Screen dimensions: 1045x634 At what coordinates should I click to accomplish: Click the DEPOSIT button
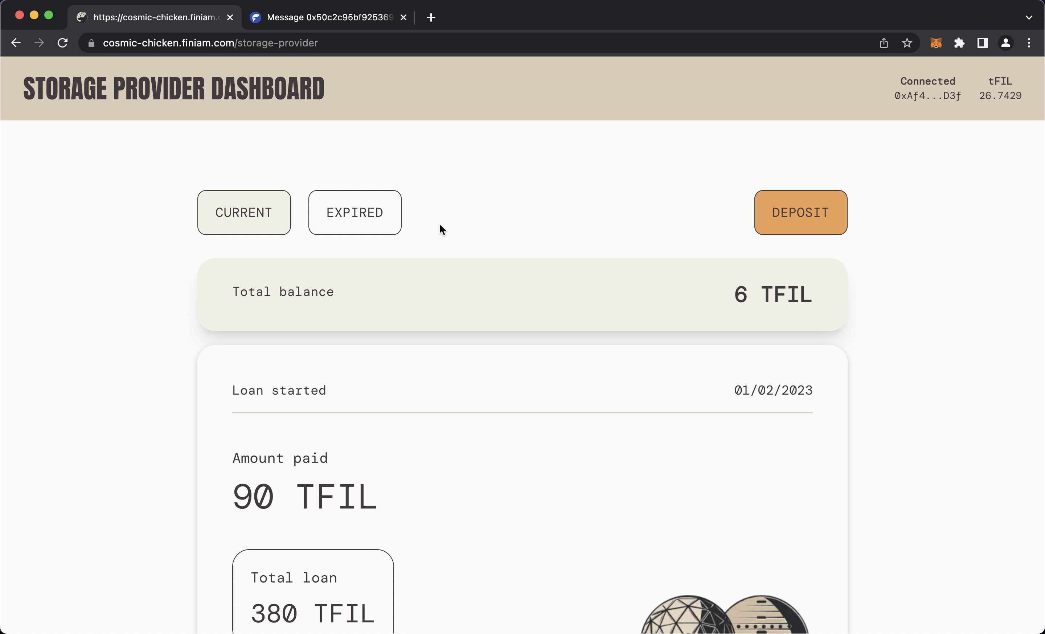(x=801, y=212)
